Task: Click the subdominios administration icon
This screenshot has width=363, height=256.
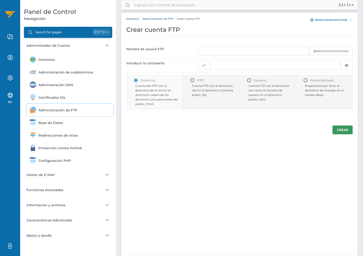Action: 33,72
